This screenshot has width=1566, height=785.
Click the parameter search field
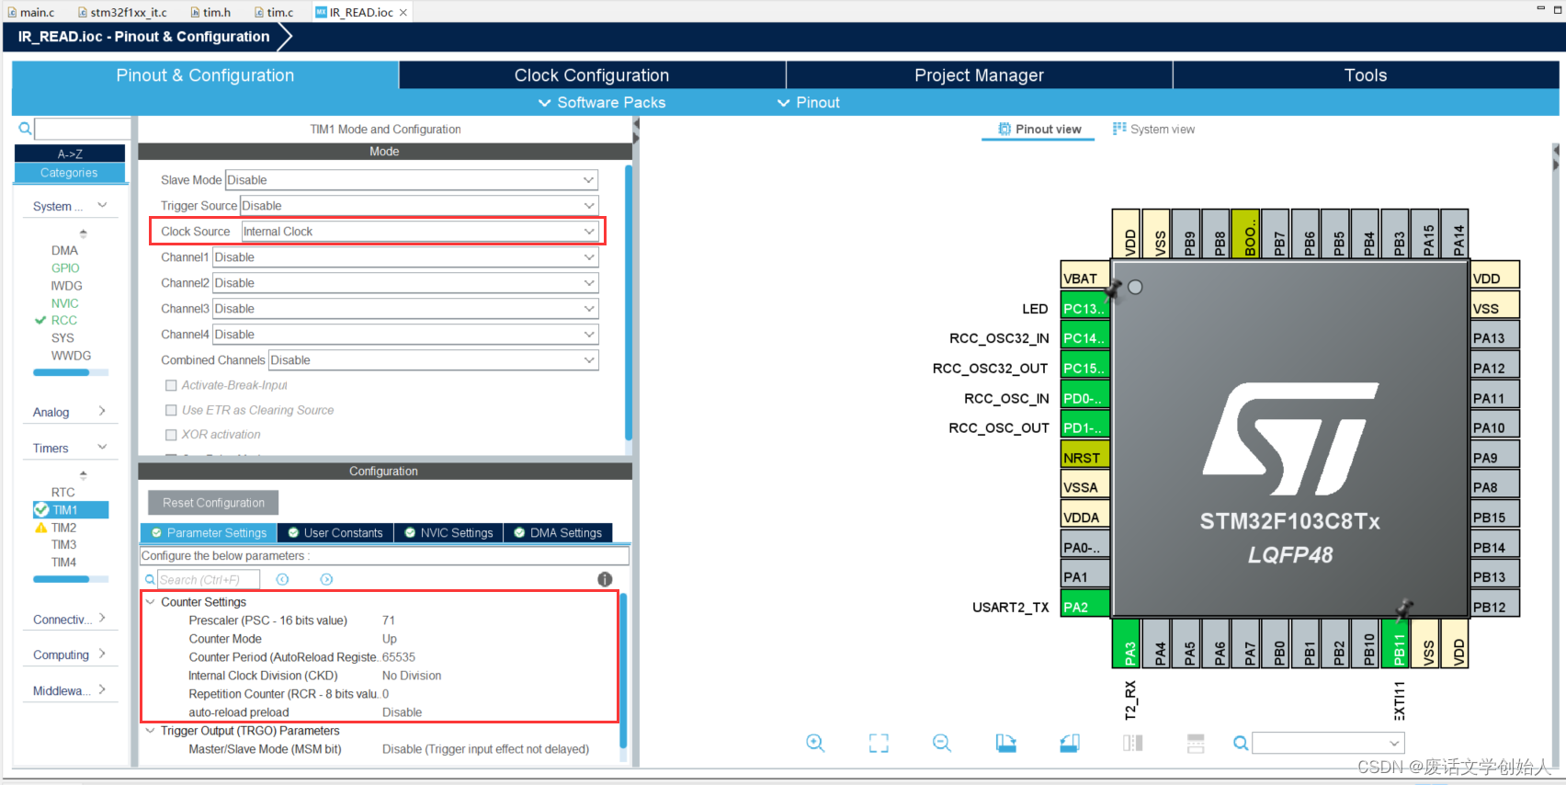[208, 579]
